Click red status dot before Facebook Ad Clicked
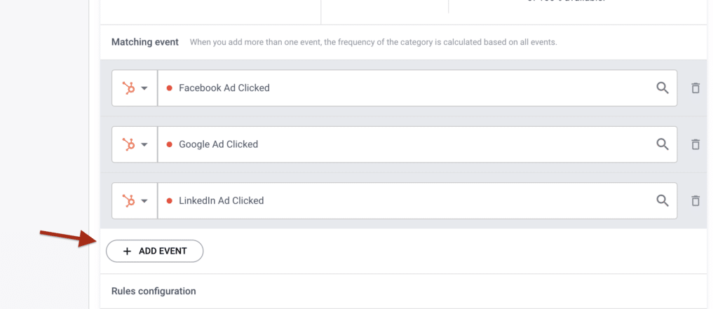This screenshot has width=718, height=309. tap(169, 88)
